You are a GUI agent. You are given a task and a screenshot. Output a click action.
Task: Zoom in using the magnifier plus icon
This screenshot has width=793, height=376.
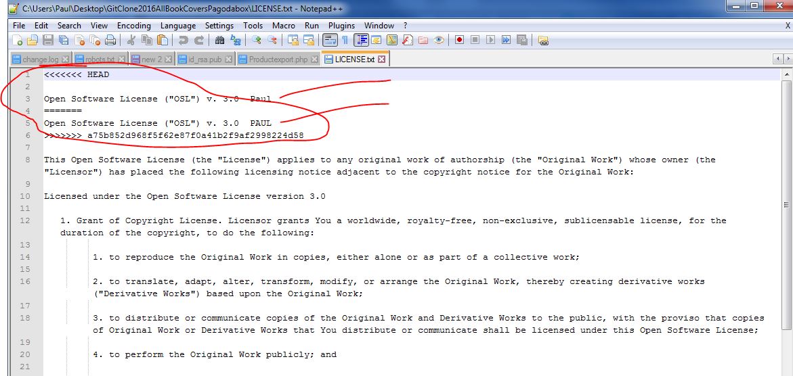coord(257,40)
